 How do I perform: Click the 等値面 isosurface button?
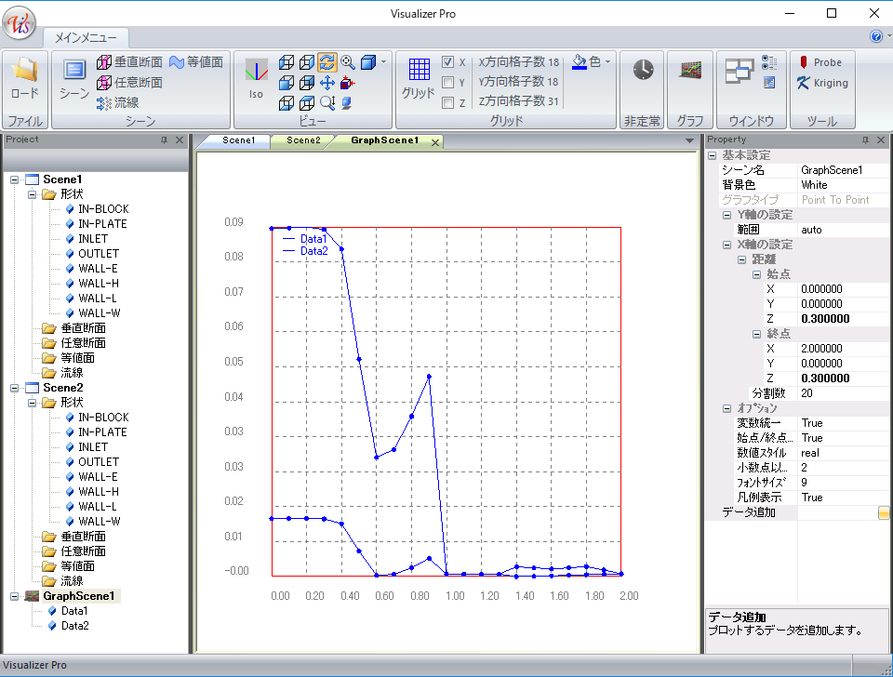pyautogui.click(x=196, y=62)
